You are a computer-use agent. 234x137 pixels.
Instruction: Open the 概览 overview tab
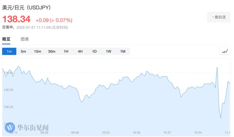(x=6, y=39)
